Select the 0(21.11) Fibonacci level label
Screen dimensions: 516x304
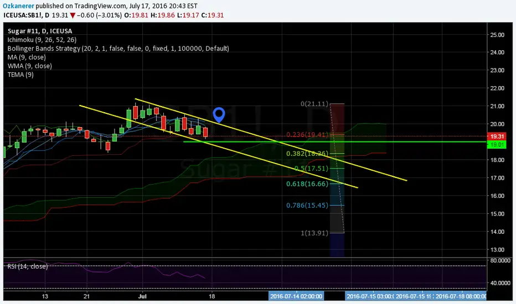pyautogui.click(x=314, y=104)
